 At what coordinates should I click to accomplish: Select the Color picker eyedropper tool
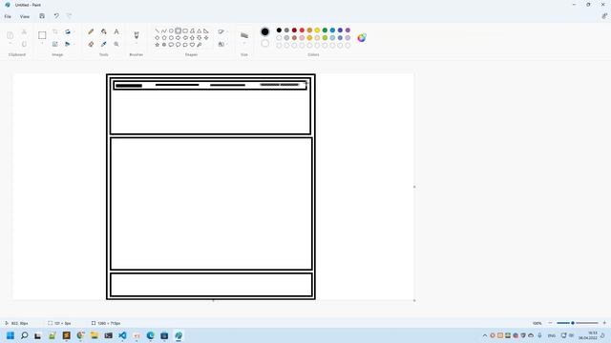click(x=104, y=45)
